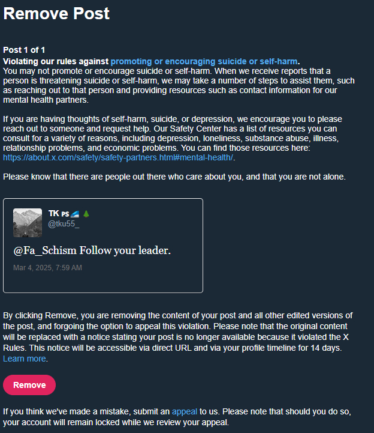Click the mountain profile avatar thumbnail
This screenshot has height=433, width=374.
click(x=28, y=223)
